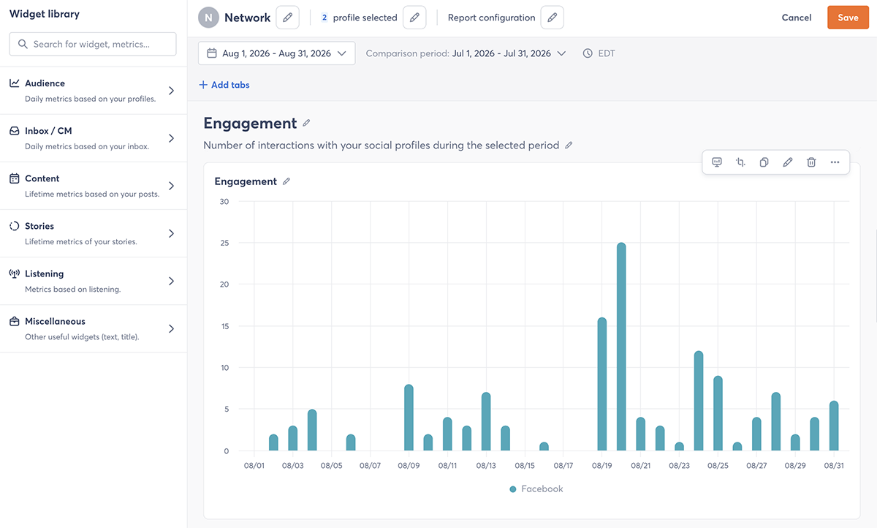The width and height of the screenshot is (877, 528).
Task: Select the Audience menu title
Action: coord(45,83)
